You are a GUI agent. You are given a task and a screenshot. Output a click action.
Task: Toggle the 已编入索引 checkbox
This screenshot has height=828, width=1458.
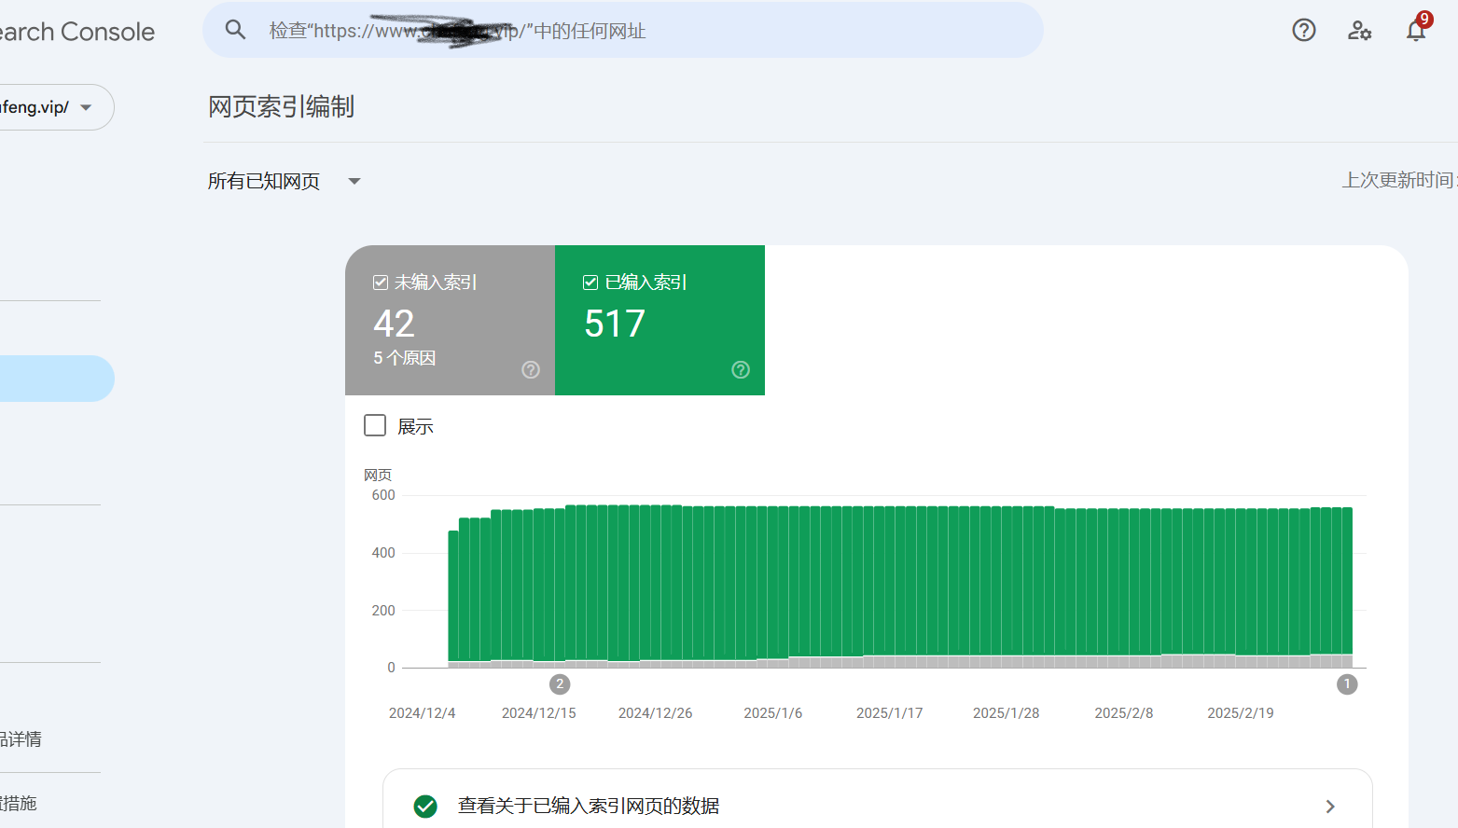(590, 283)
